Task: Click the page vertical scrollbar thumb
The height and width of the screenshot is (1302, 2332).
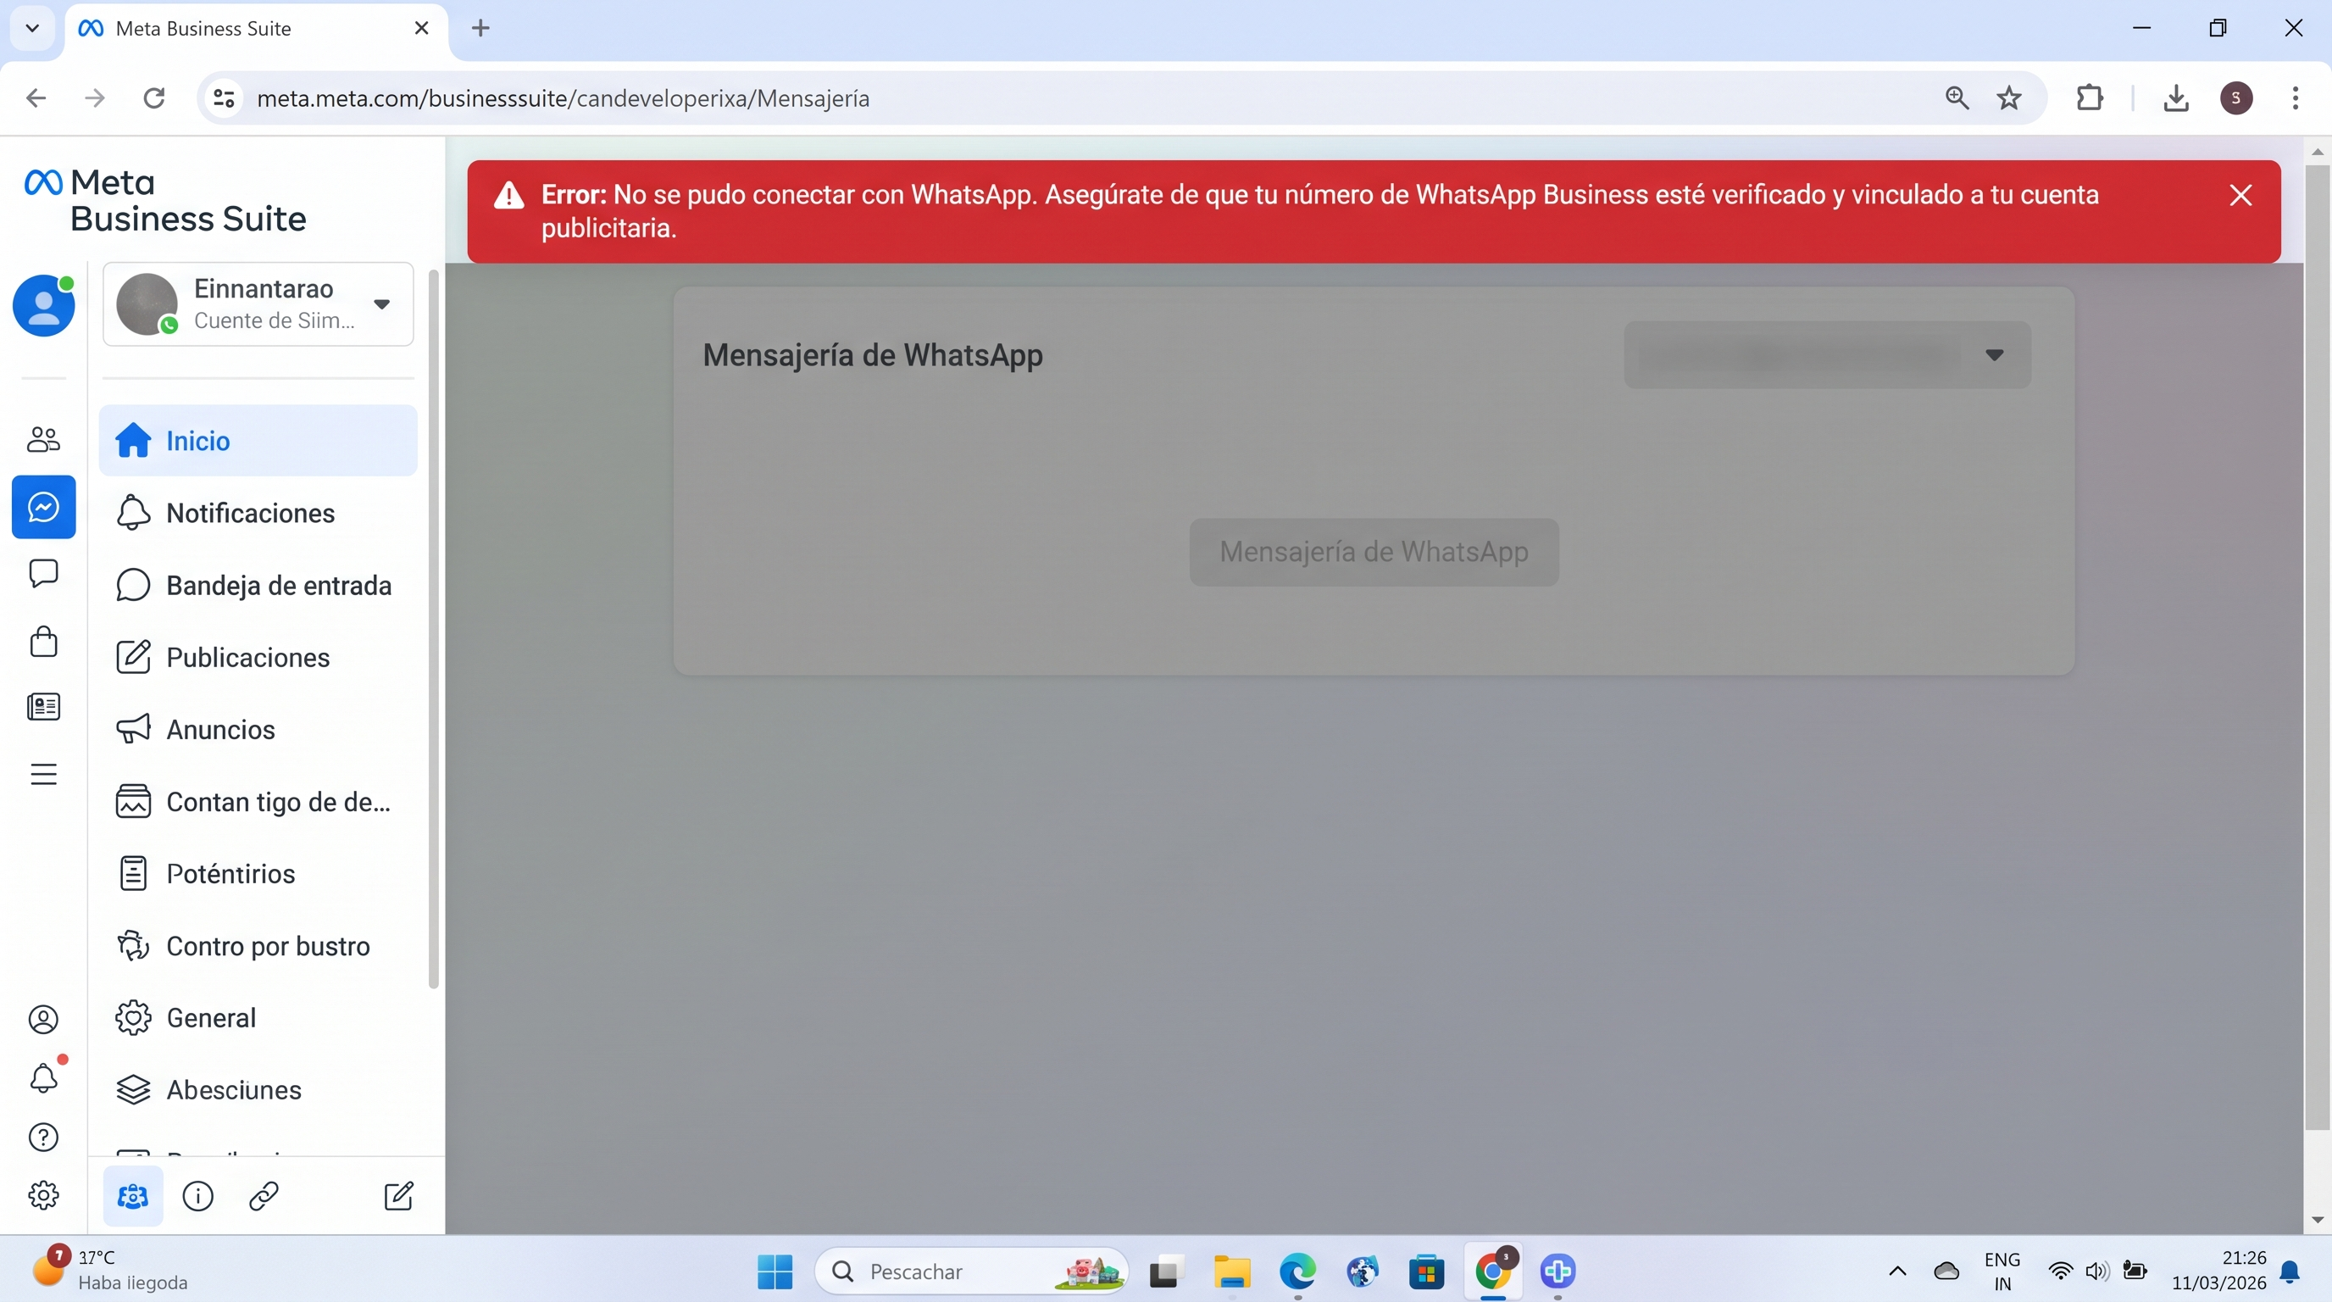Action: coord(2317,647)
